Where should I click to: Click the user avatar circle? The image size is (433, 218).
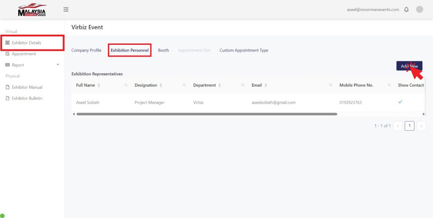pyautogui.click(x=419, y=9)
